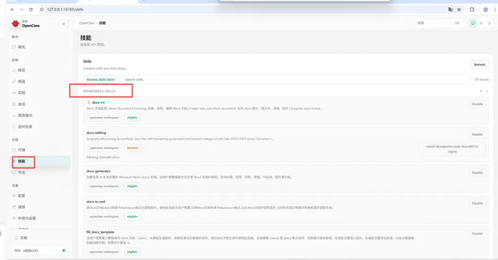Open the browser extensions puzzle icon
This screenshot has width=498, height=260.
pos(472,10)
